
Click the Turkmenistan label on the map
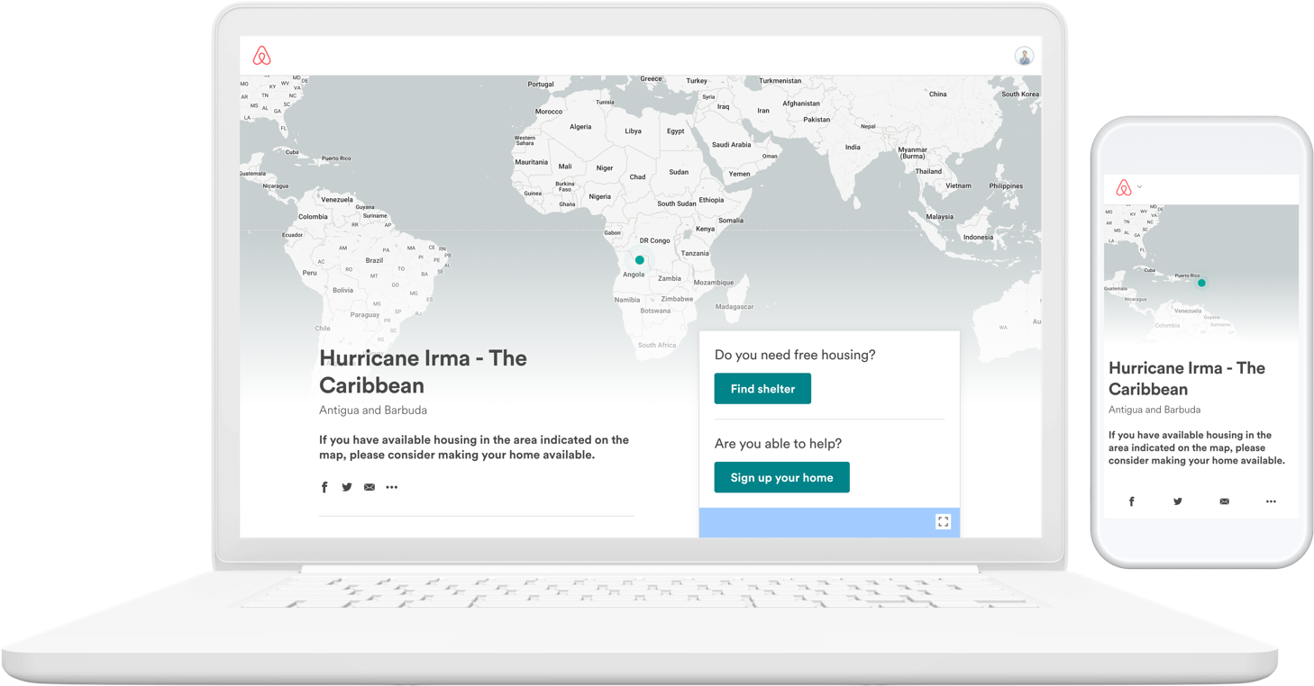coord(780,81)
